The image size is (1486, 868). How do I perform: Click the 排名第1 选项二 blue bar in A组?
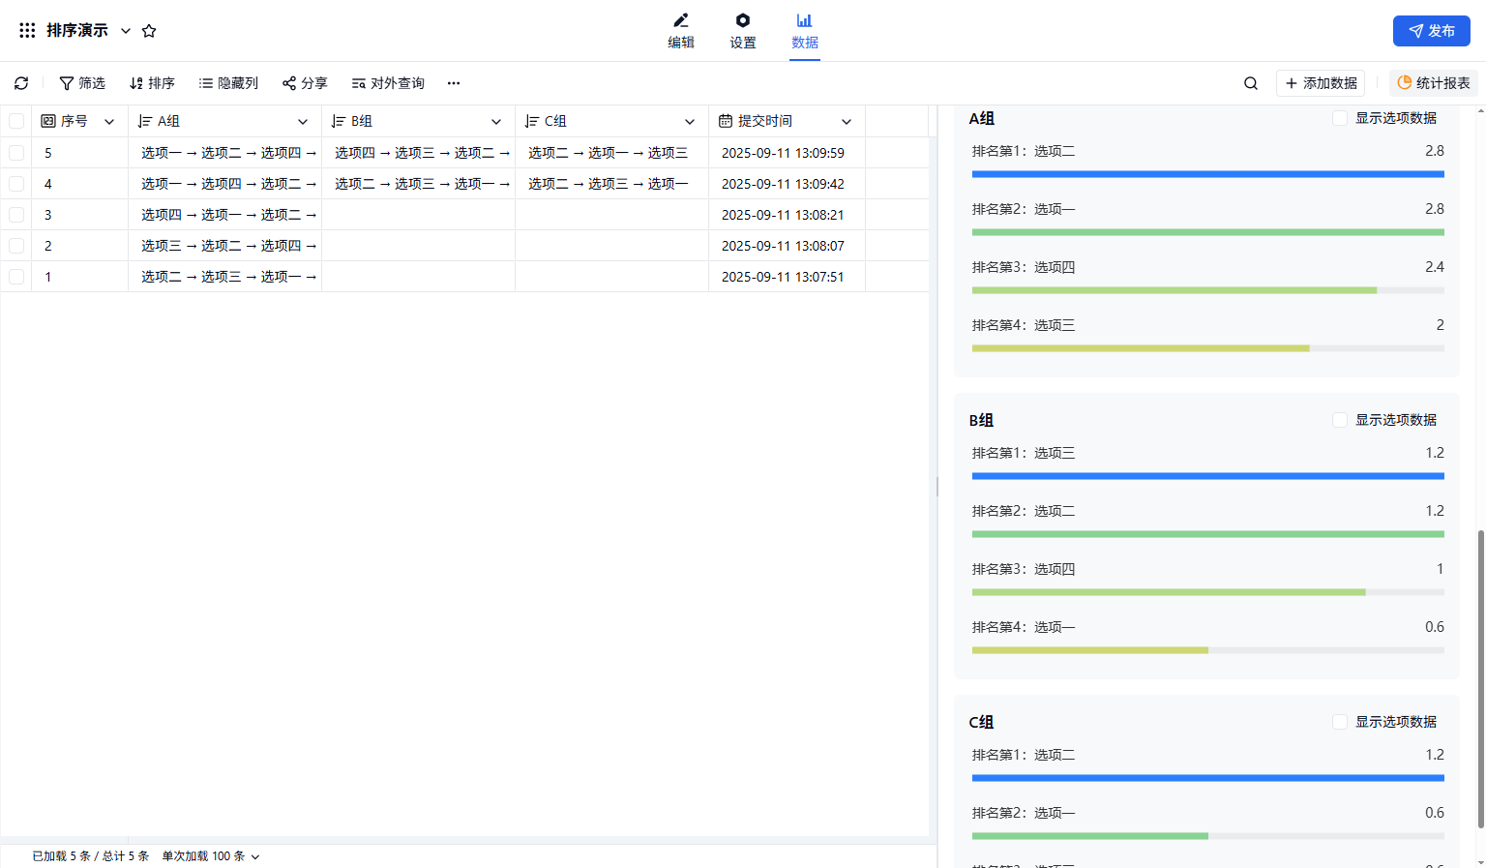click(1207, 174)
